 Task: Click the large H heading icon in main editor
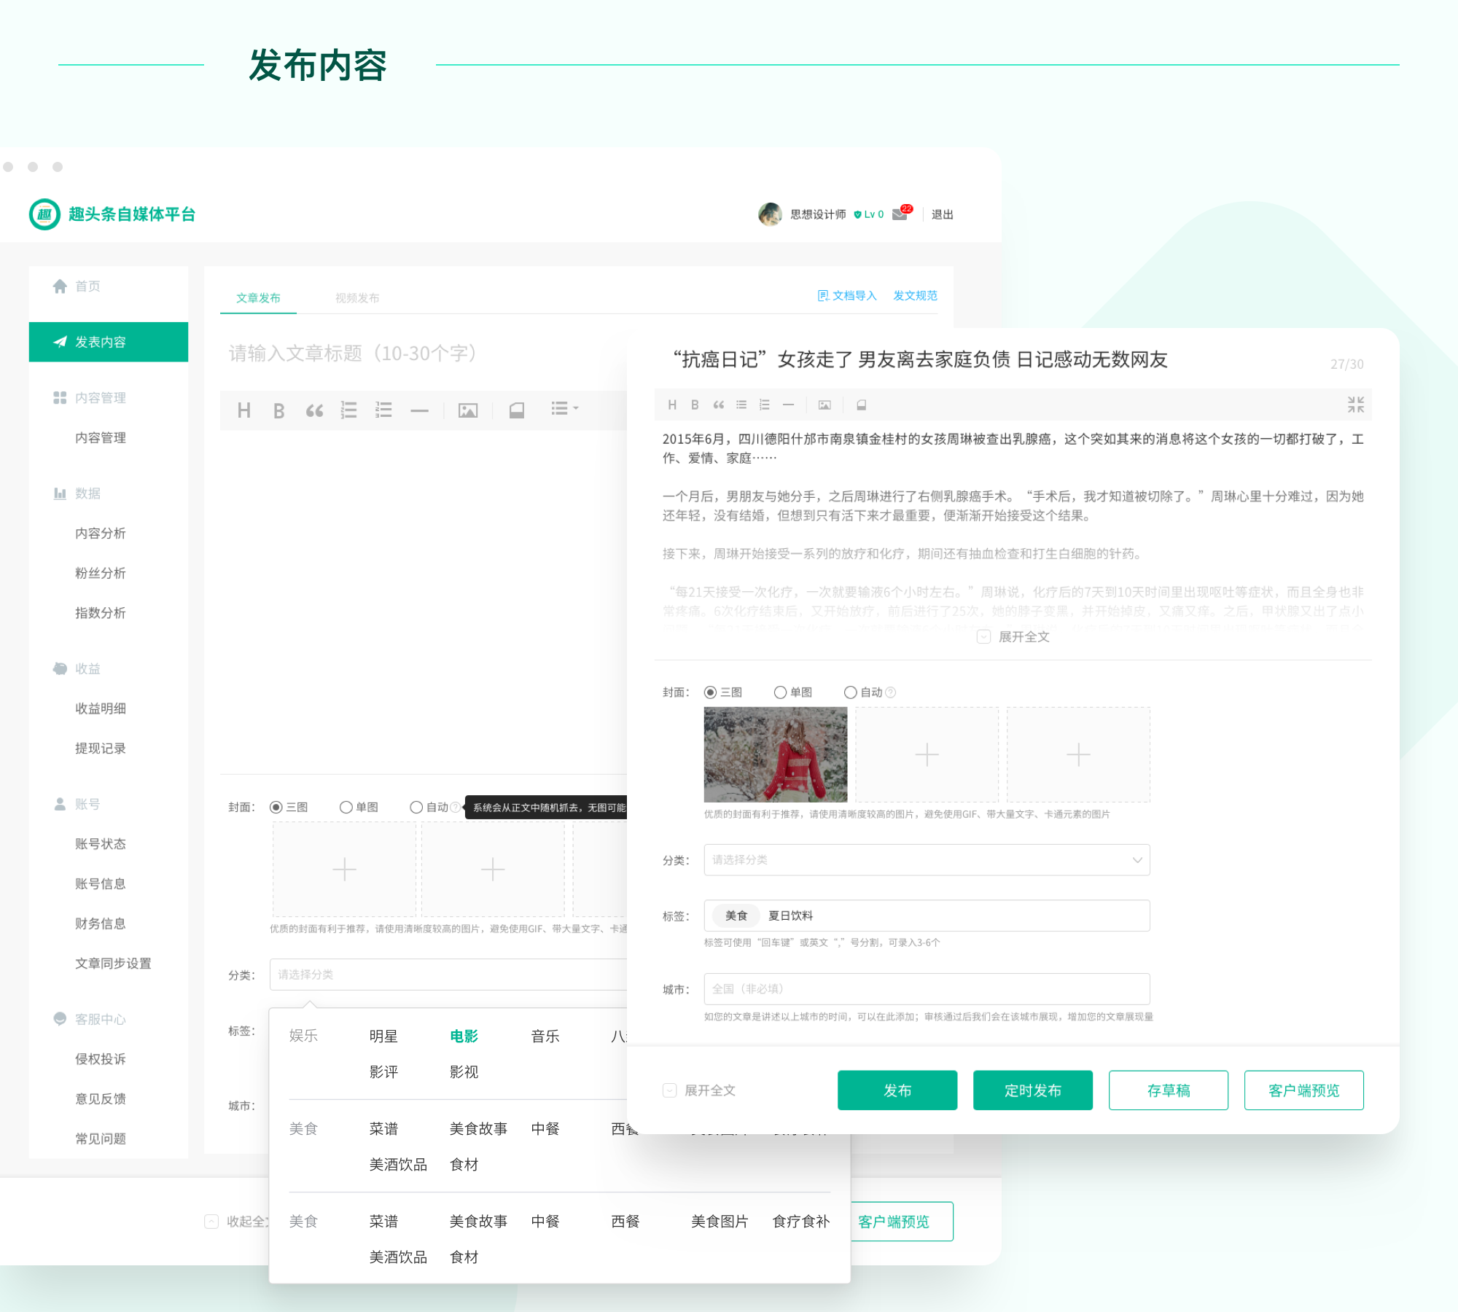244,410
